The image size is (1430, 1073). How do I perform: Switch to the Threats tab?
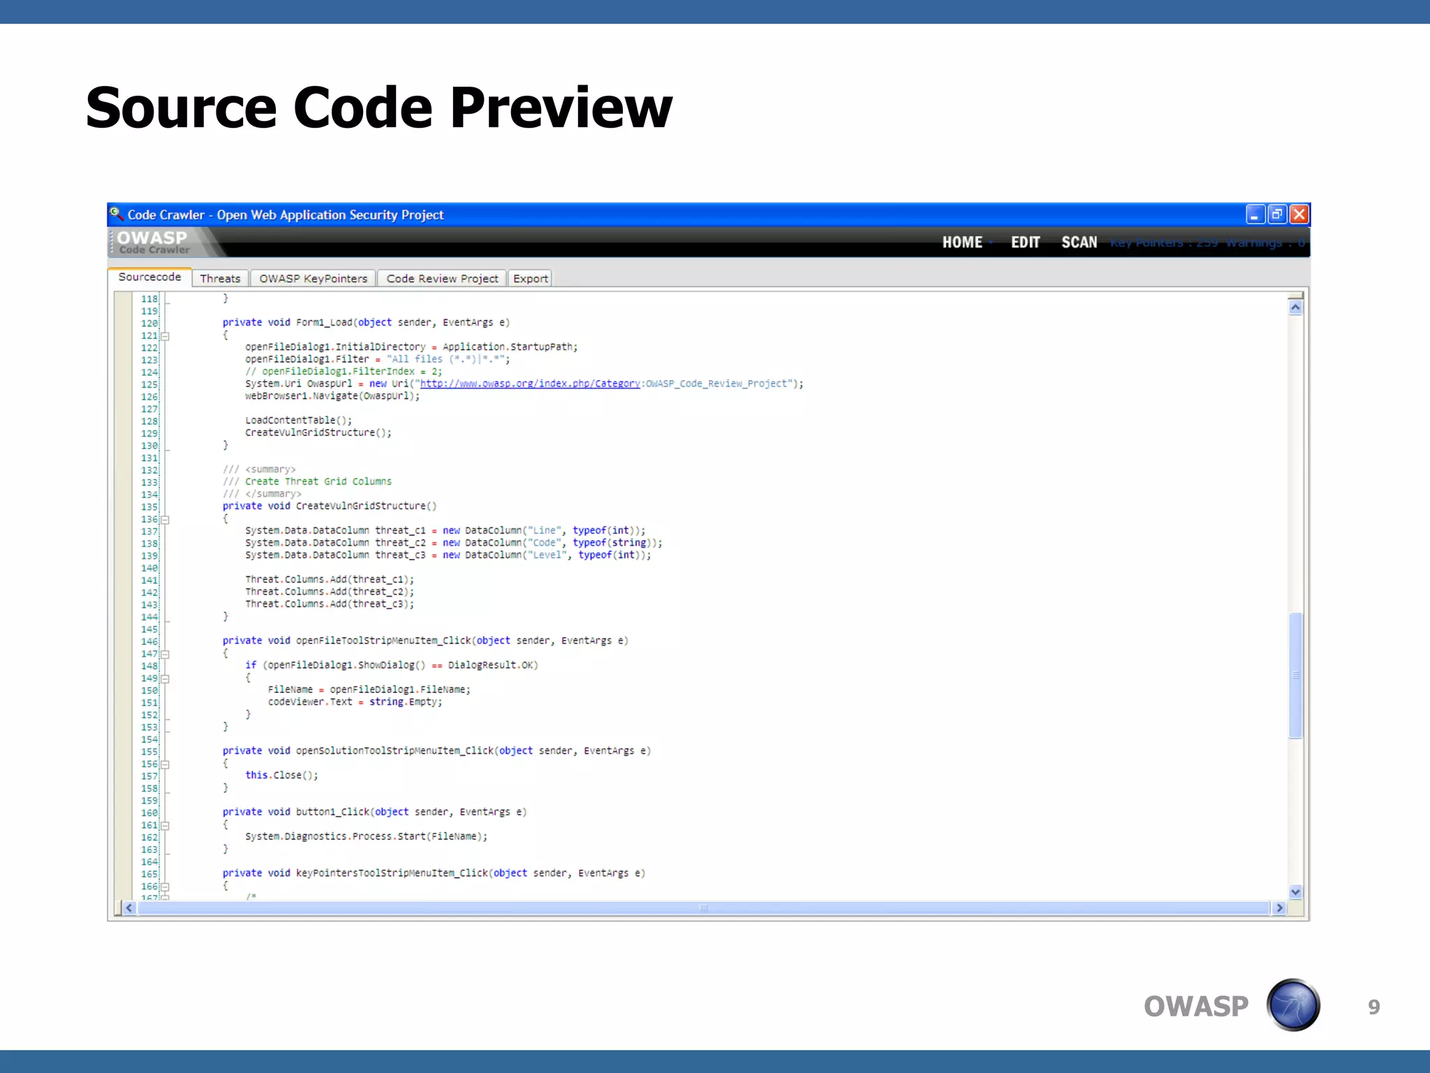(x=220, y=279)
